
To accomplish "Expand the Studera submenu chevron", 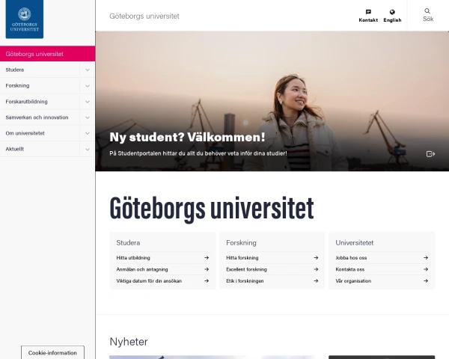I will pos(88,70).
